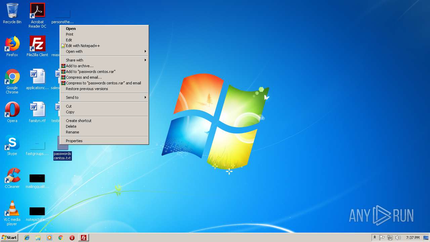Expand the Open with submenu

(104, 51)
